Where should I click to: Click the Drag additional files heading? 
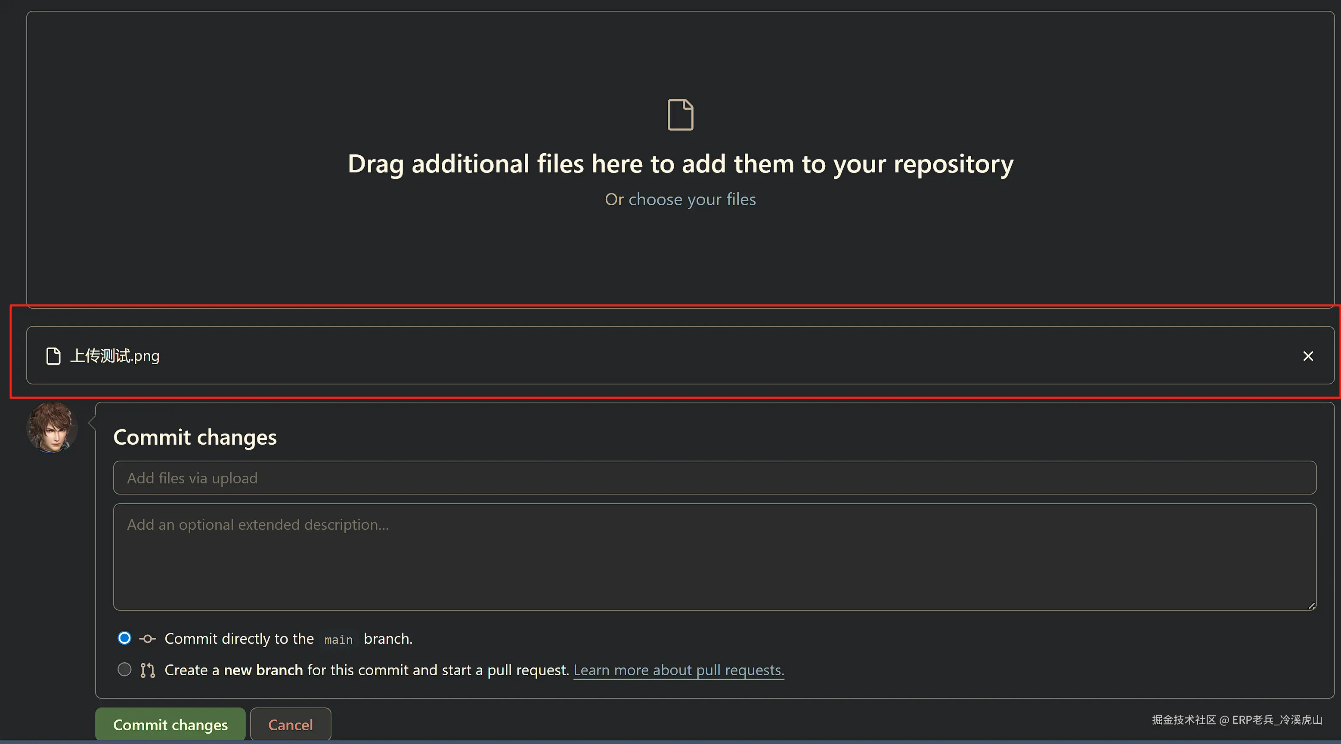(680, 164)
